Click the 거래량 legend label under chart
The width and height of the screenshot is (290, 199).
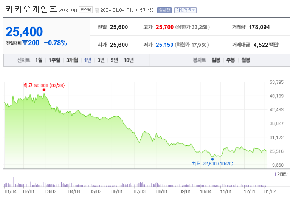pyautogui.click(x=281, y=174)
